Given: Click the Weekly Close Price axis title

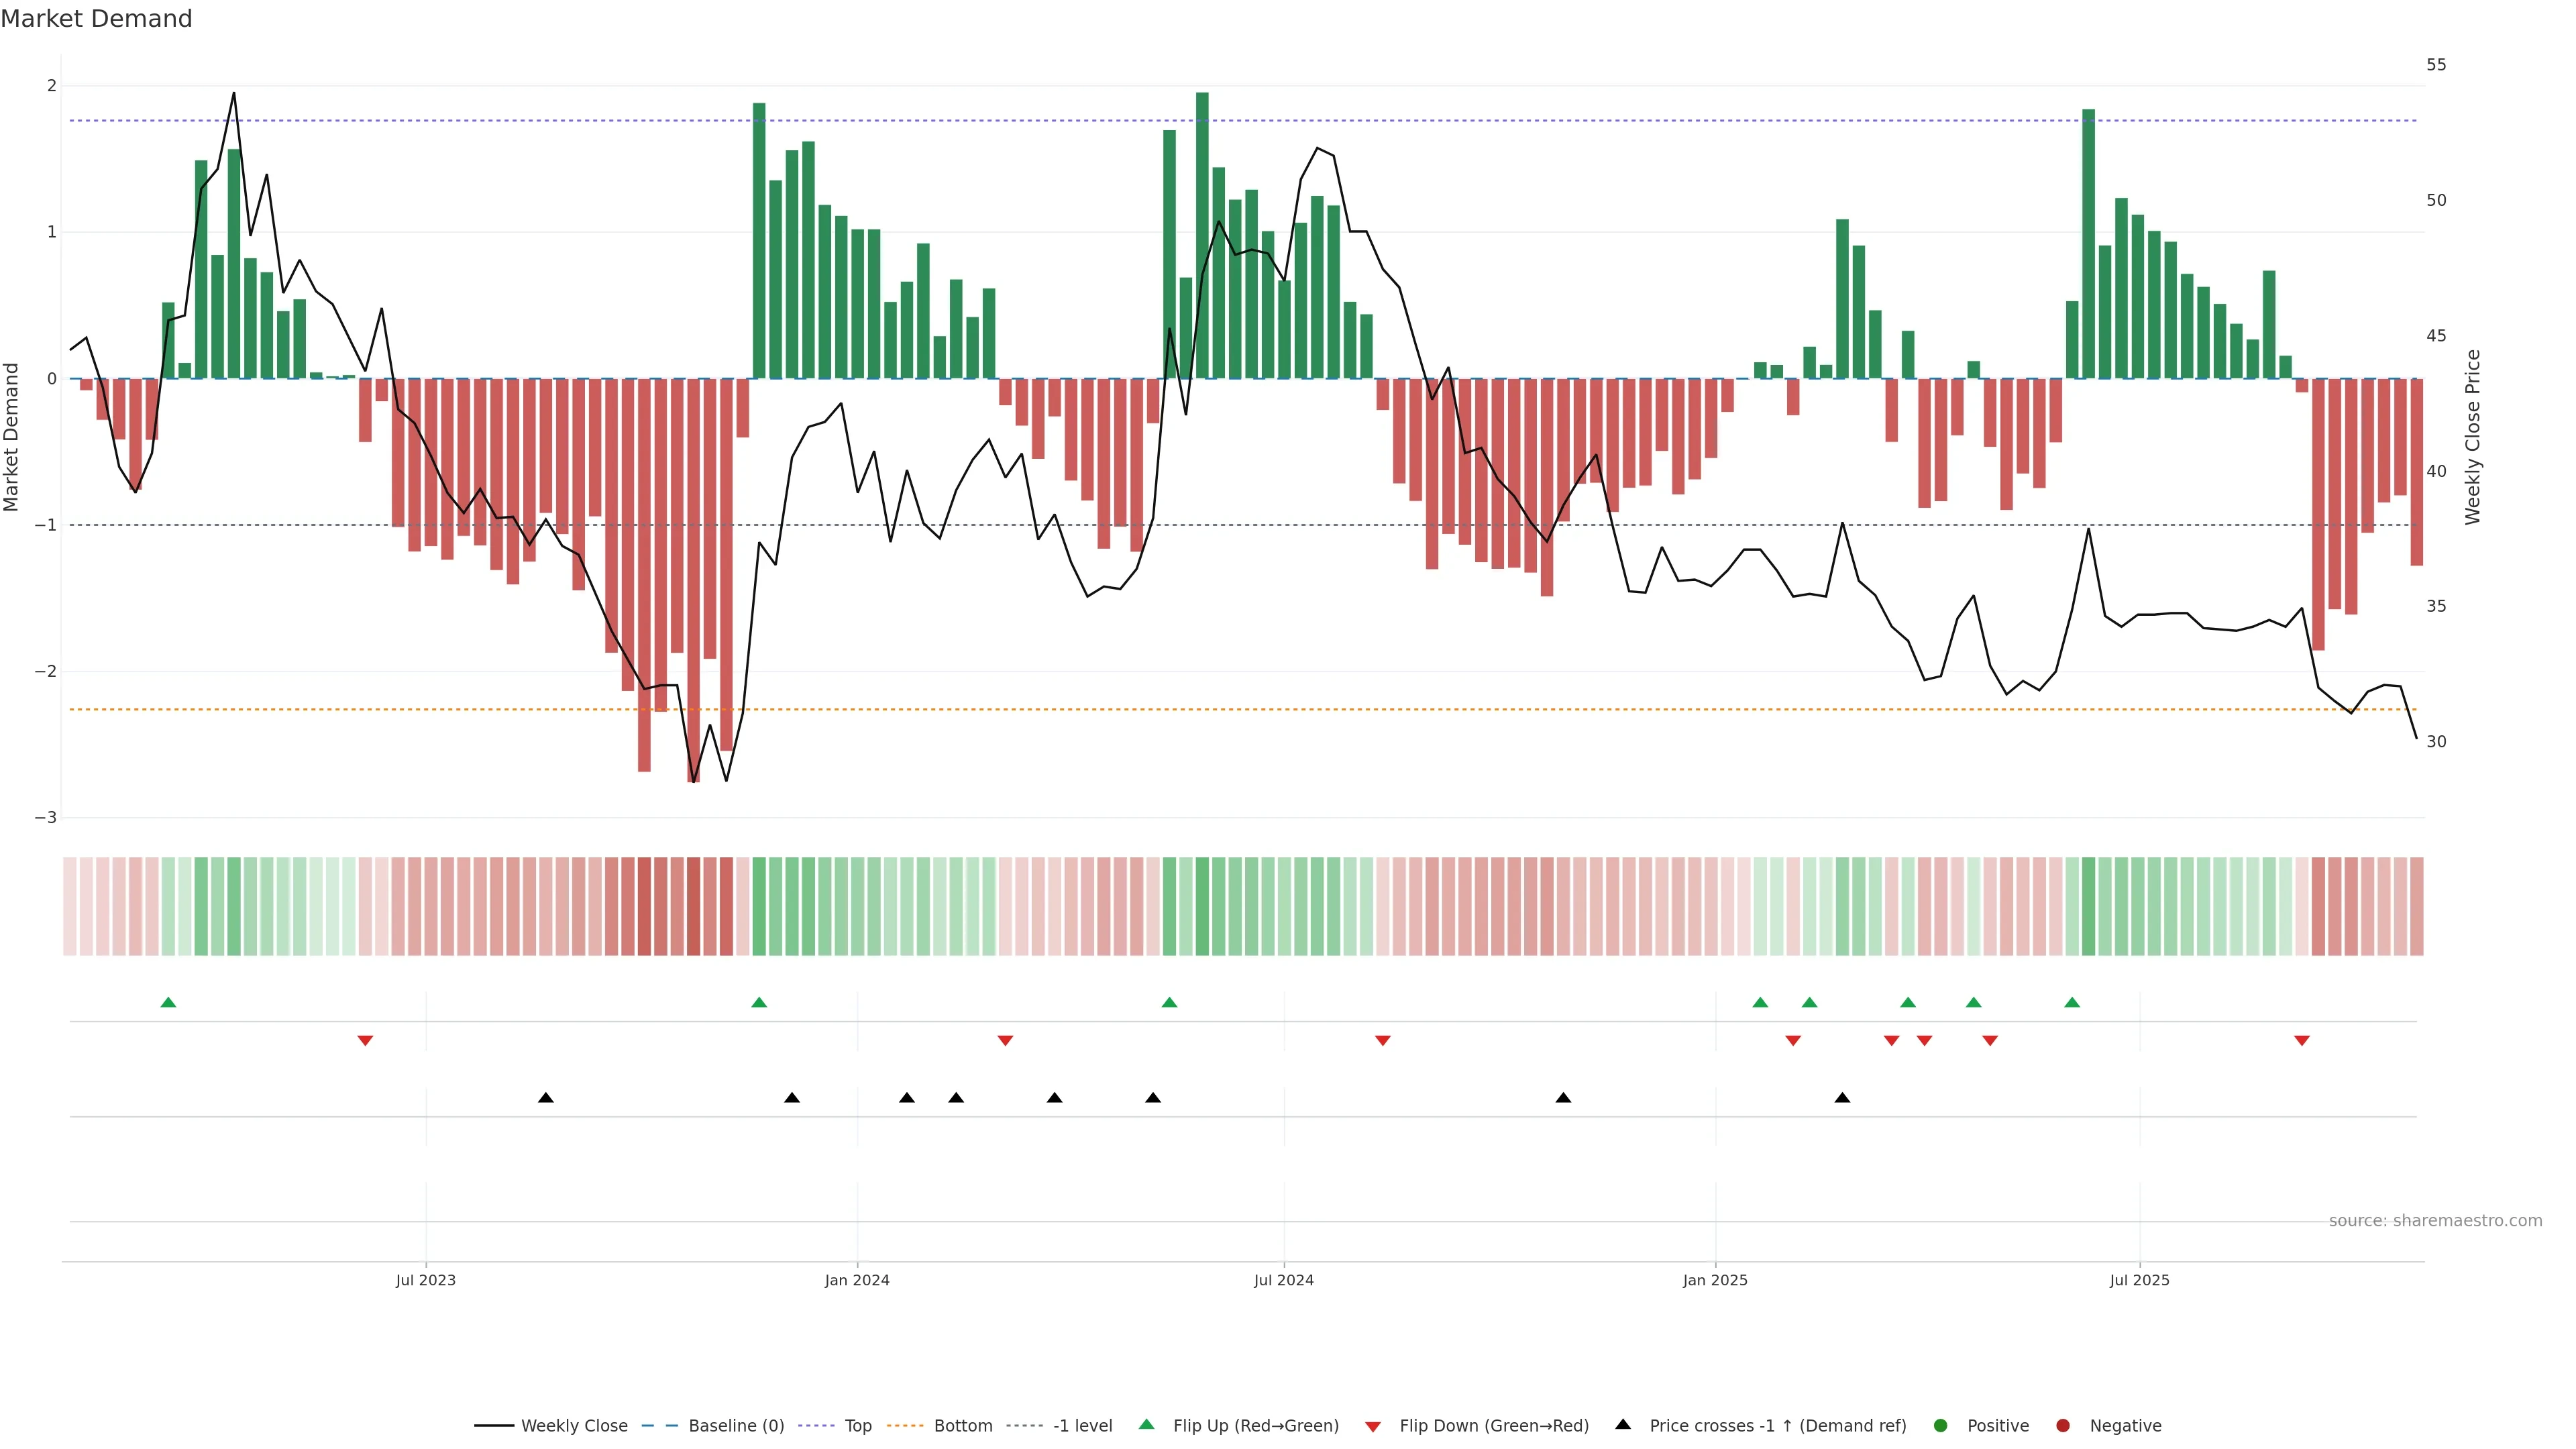Looking at the screenshot, I should [x=2473, y=437].
